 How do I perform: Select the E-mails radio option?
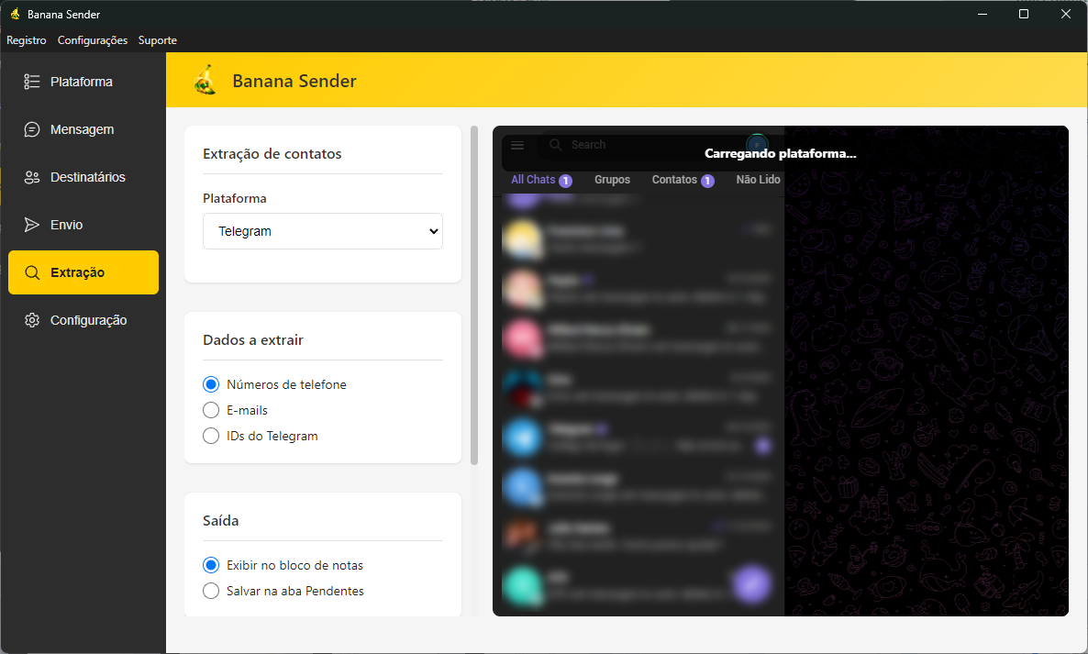tap(211, 410)
